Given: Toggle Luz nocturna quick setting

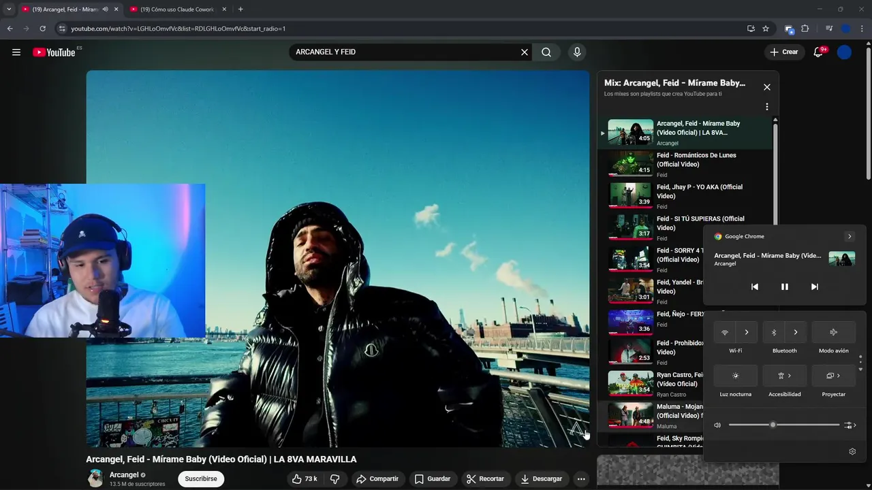Looking at the screenshot, I should (x=736, y=376).
